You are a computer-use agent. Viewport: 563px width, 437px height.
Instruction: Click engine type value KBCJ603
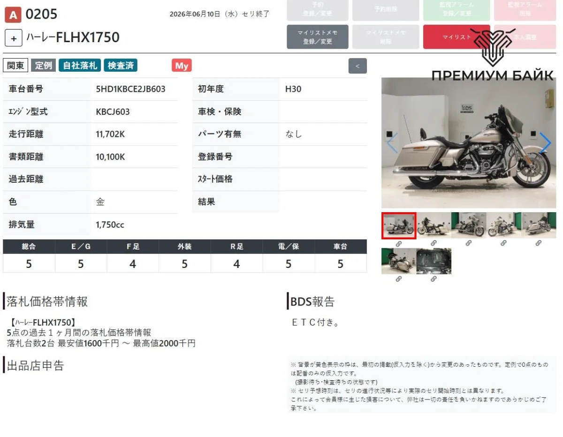113,112
